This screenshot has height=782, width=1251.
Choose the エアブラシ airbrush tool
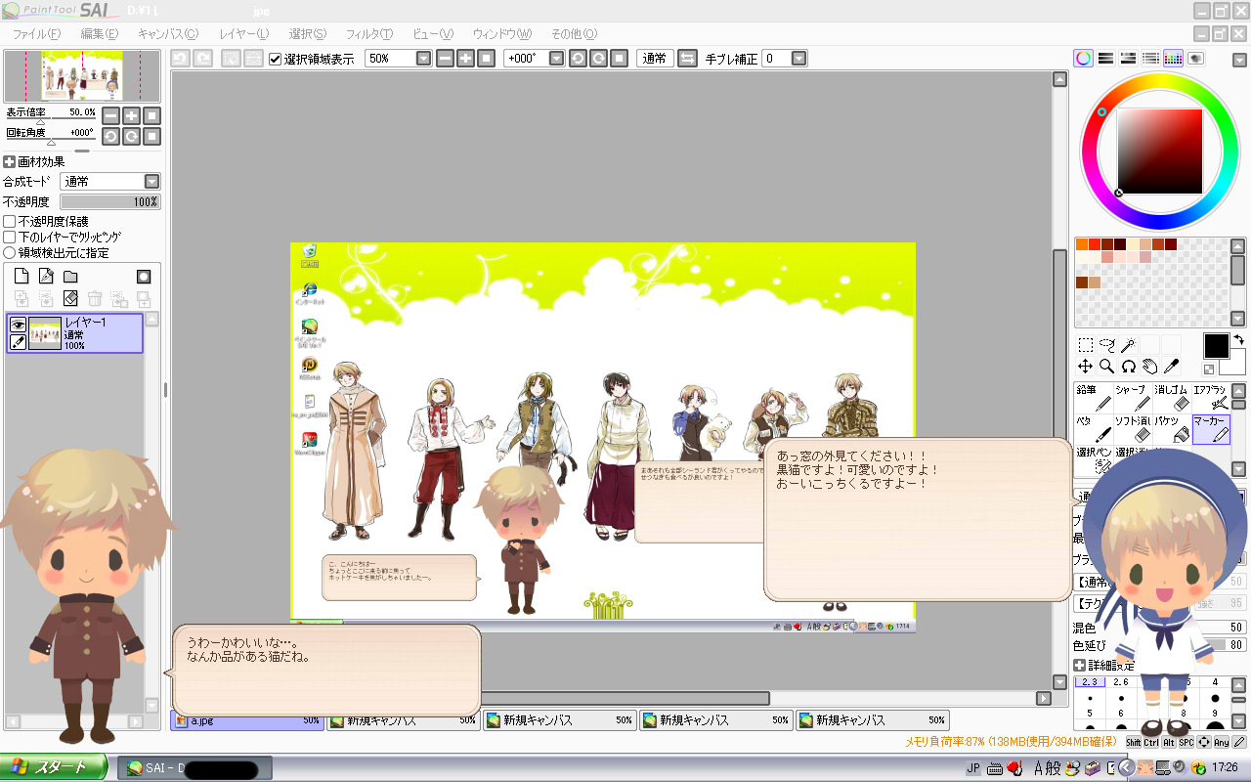point(1211,398)
